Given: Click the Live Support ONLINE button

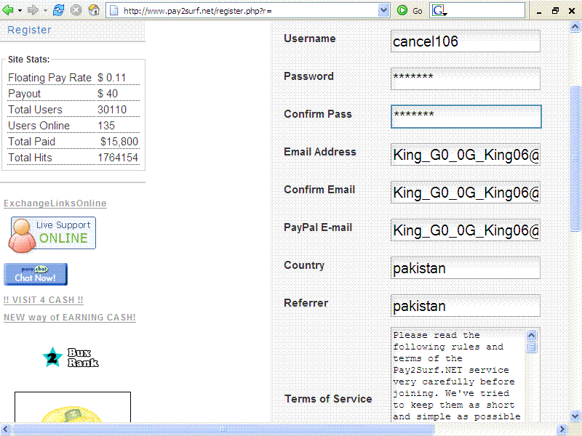Looking at the screenshot, I should (52, 233).
